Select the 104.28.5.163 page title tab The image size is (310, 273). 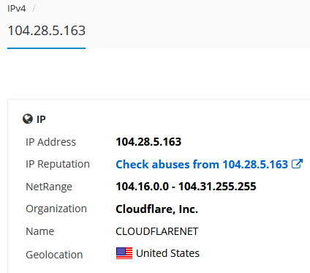[x=47, y=31]
